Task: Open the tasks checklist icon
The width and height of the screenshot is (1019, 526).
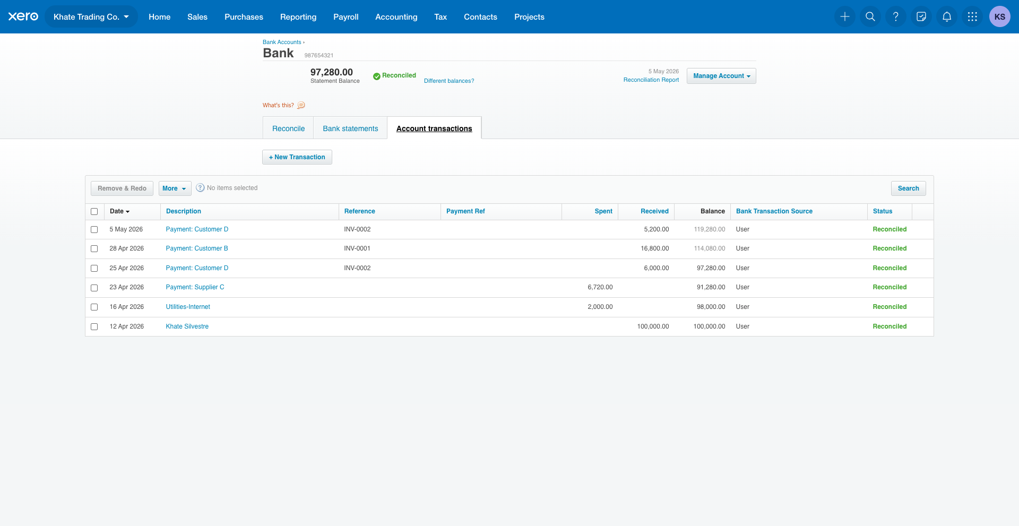Action: [x=921, y=16]
